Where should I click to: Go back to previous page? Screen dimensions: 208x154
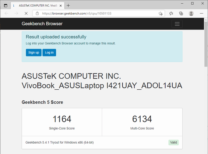coord(7,13)
